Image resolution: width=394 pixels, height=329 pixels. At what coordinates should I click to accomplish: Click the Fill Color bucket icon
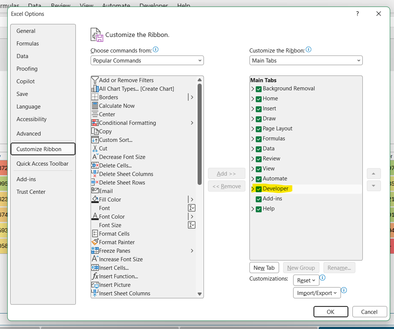pyautogui.click(x=95, y=199)
